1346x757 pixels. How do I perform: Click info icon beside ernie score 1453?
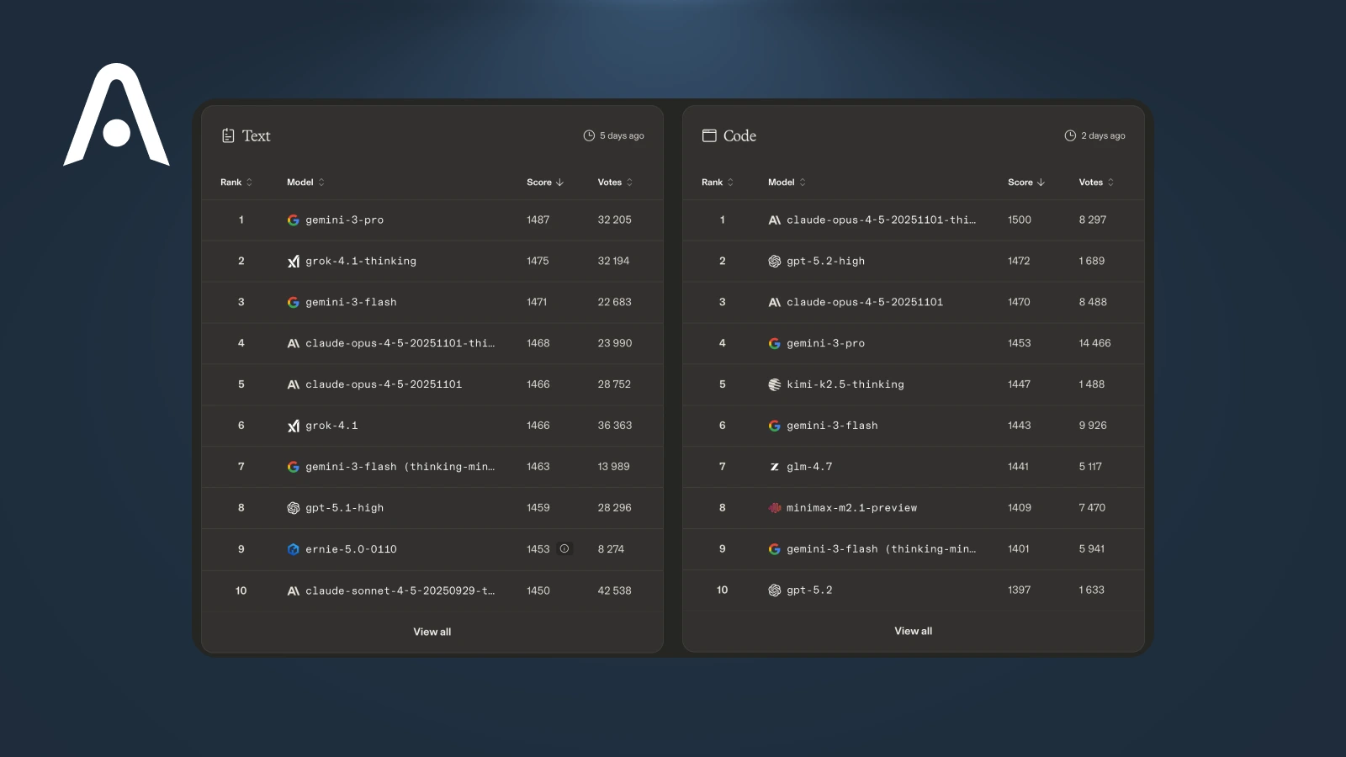564,548
